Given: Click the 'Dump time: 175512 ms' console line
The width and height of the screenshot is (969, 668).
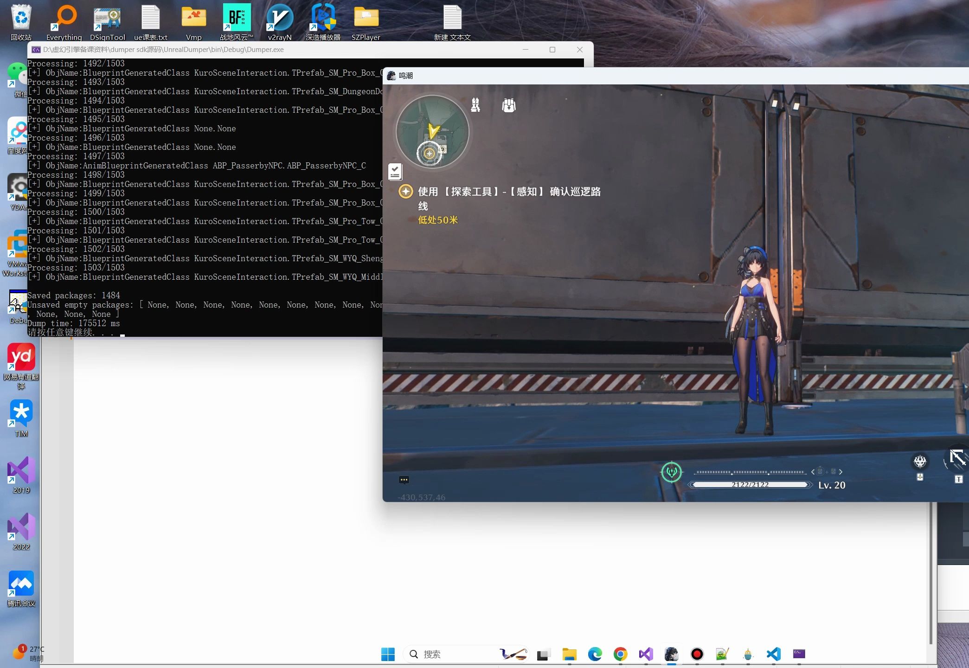Looking at the screenshot, I should 74,323.
